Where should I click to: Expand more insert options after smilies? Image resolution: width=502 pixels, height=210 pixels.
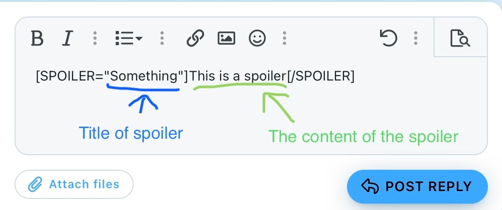284,38
